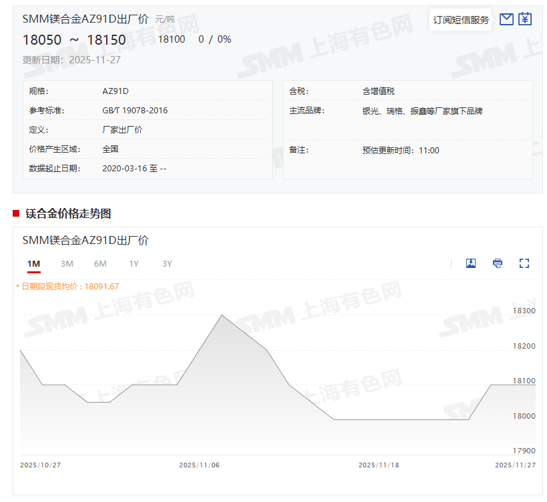Click the save chart as image icon
The width and height of the screenshot is (547, 502).
471,263
